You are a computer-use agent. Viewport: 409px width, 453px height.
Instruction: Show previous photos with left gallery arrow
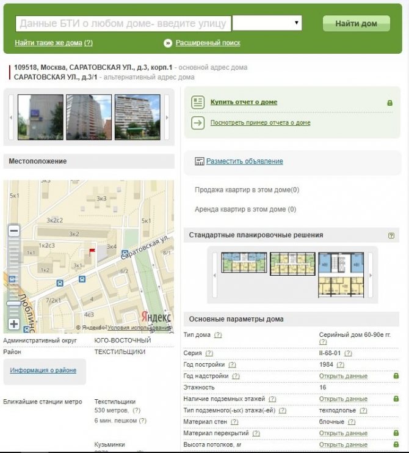[x=11, y=117]
